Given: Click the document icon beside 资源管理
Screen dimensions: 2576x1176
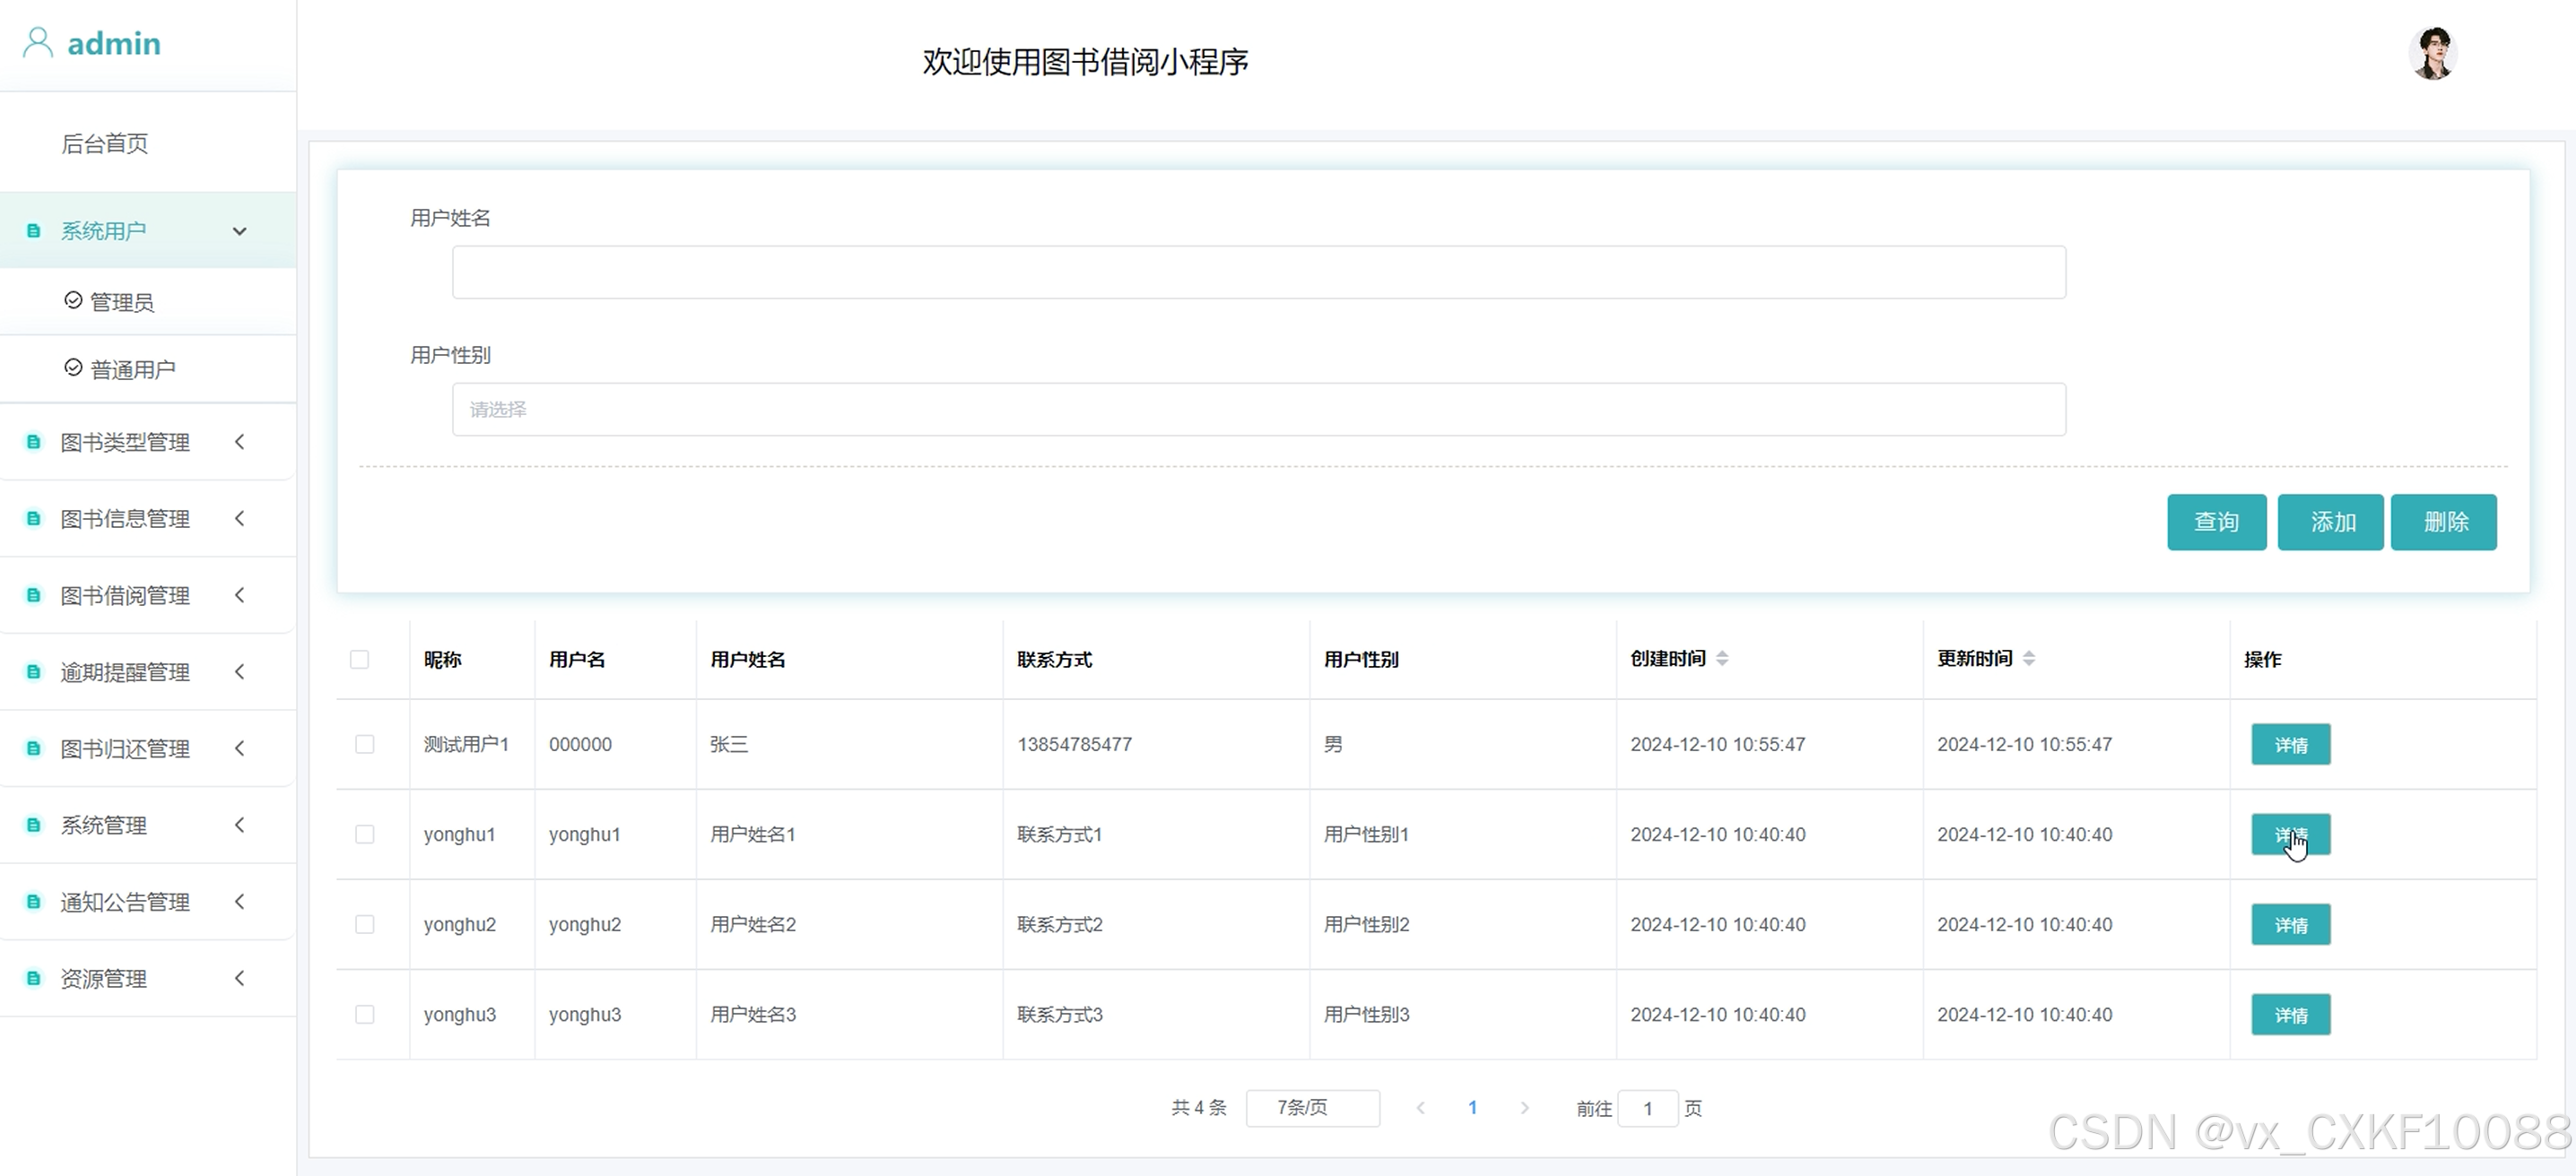Looking at the screenshot, I should click(33, 978).
